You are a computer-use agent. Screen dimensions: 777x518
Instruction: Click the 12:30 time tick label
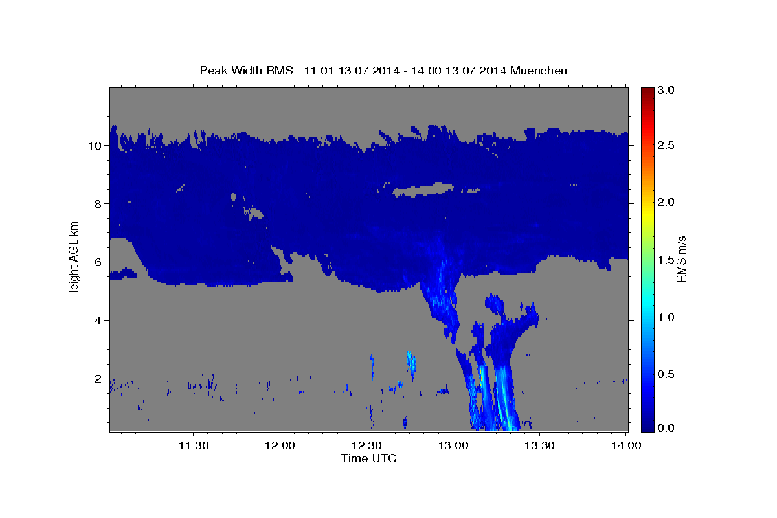(x=366, y=445)
